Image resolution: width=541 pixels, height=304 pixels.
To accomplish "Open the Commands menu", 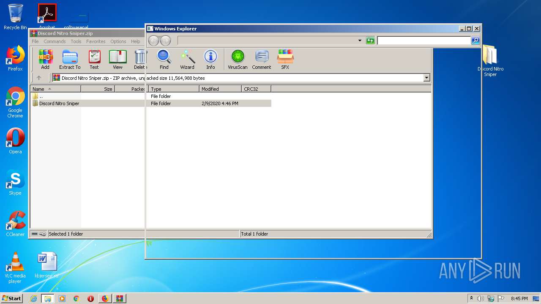I will click(x=55, y=41).
